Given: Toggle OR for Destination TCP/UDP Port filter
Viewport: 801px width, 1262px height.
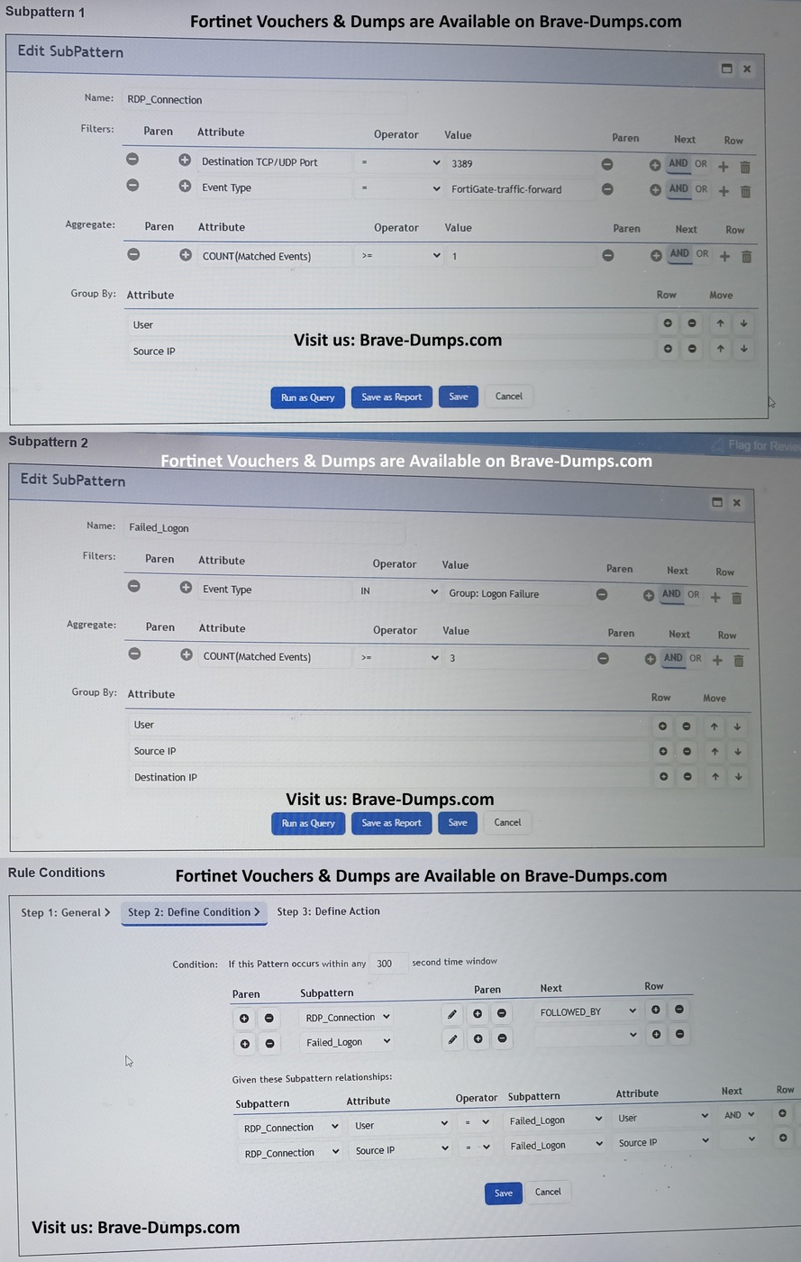Looking at the screenshot, I should point(700,164).
